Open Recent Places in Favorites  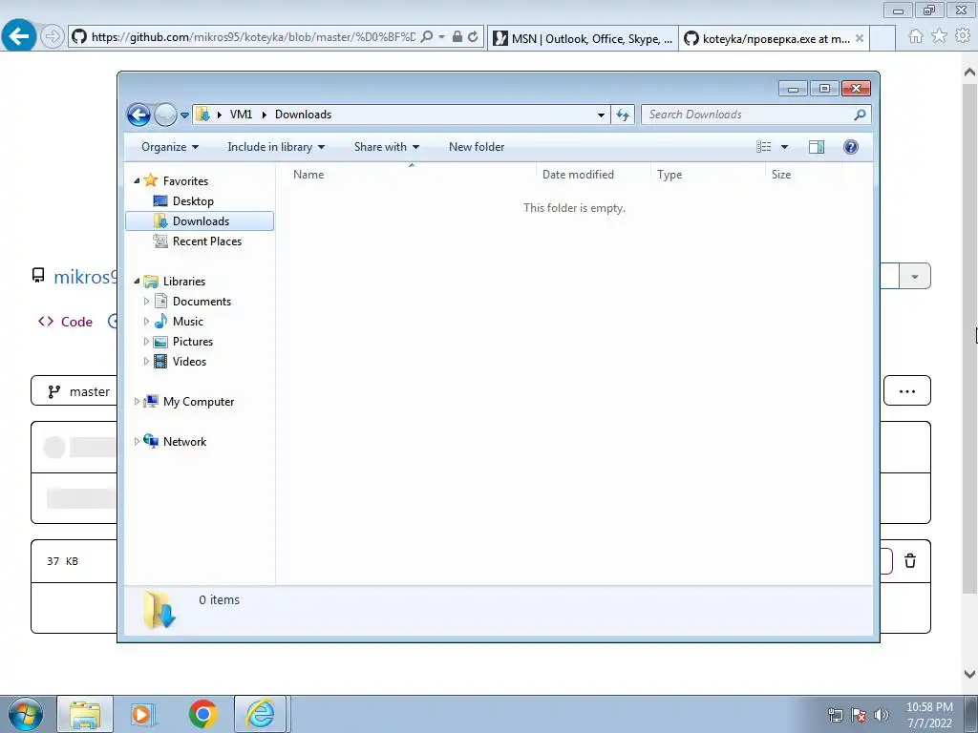click(207, 241)
